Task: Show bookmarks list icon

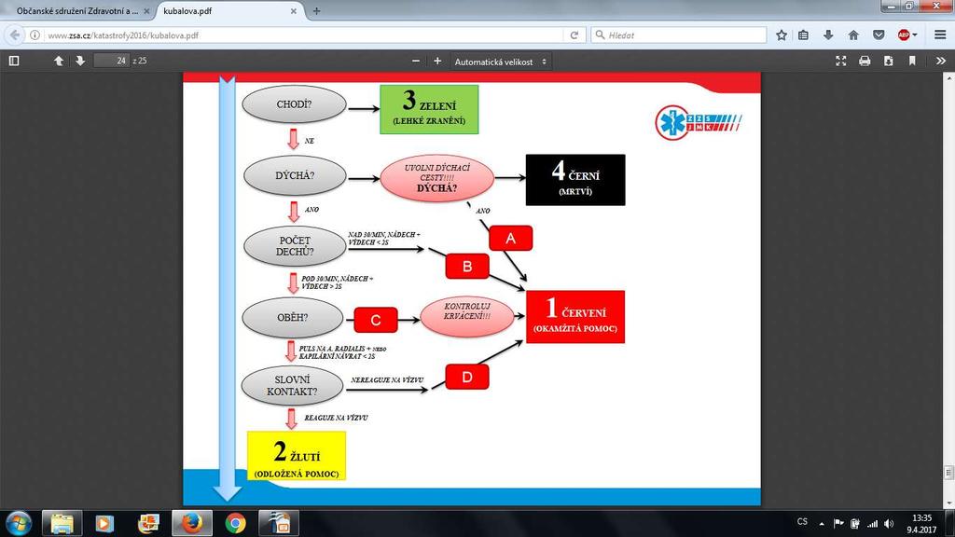Action: 803,35
